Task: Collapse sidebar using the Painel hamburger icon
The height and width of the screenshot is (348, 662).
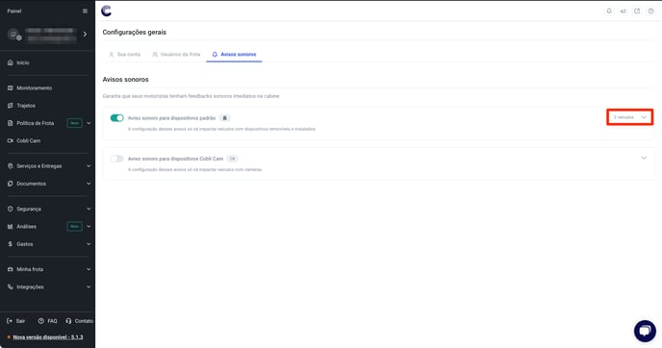Action: click(x=86, y=11)
